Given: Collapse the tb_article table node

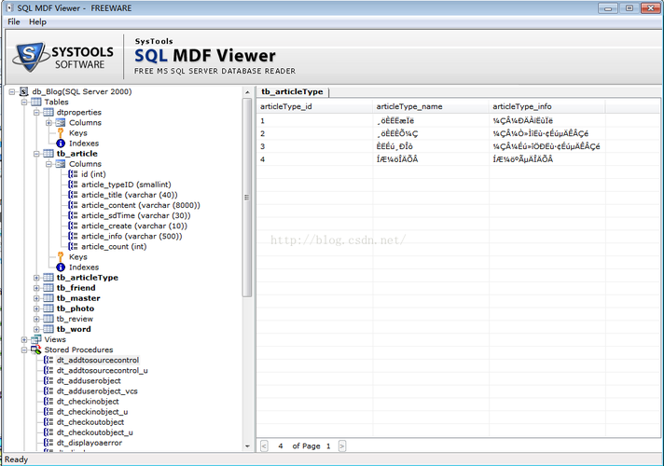Looking at the screenshot, I should click(36, 154).
